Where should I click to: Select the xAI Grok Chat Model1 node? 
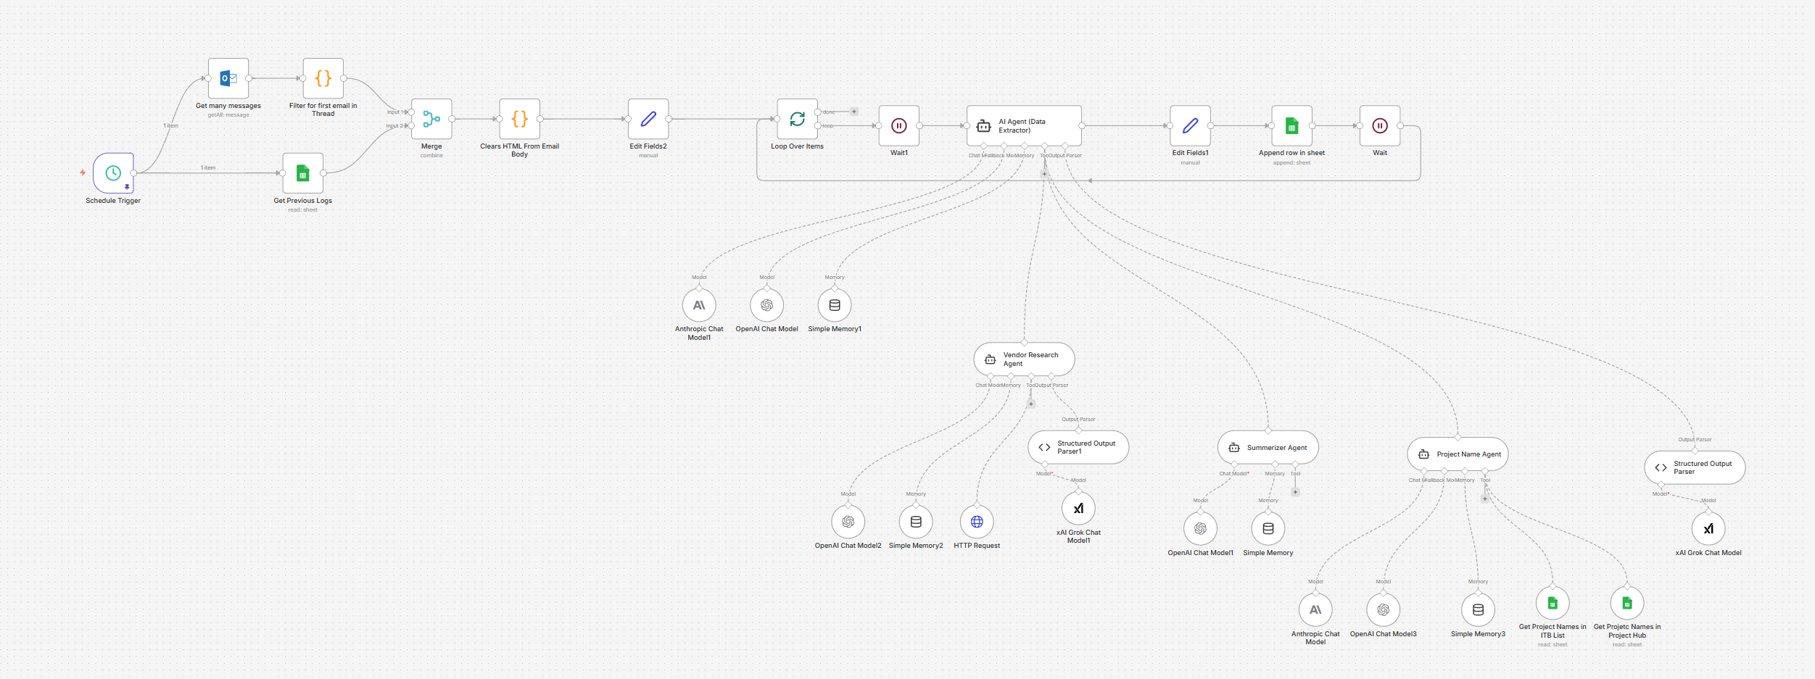click(x=1078, y=508)
